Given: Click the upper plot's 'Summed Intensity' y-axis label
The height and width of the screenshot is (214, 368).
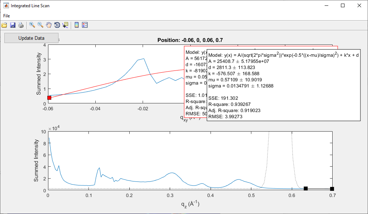Looking at the screenshot, I should (39, 73).
